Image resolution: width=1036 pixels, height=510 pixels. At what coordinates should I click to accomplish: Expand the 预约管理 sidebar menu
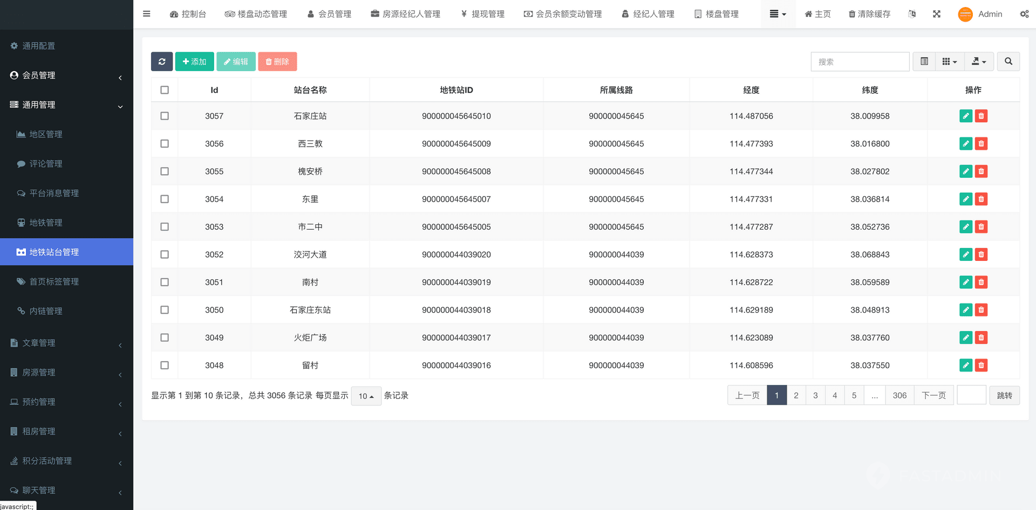point(66,402)
